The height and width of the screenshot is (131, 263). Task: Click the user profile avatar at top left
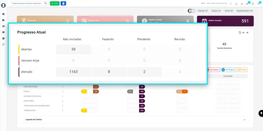click(3, 5)
